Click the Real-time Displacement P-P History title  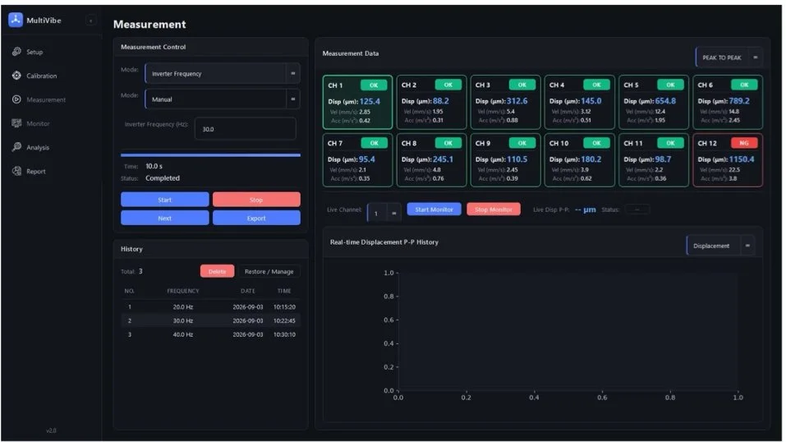384,242
